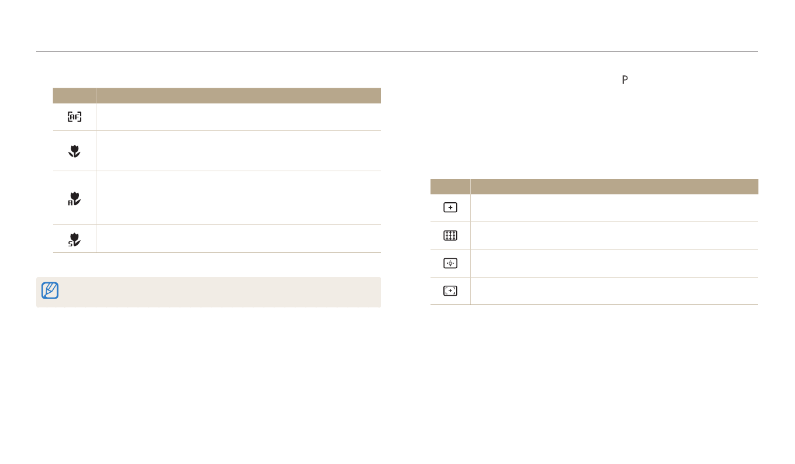
Task: Click the empty cell beside the AF bracket icon
Action: click(238, 117)
